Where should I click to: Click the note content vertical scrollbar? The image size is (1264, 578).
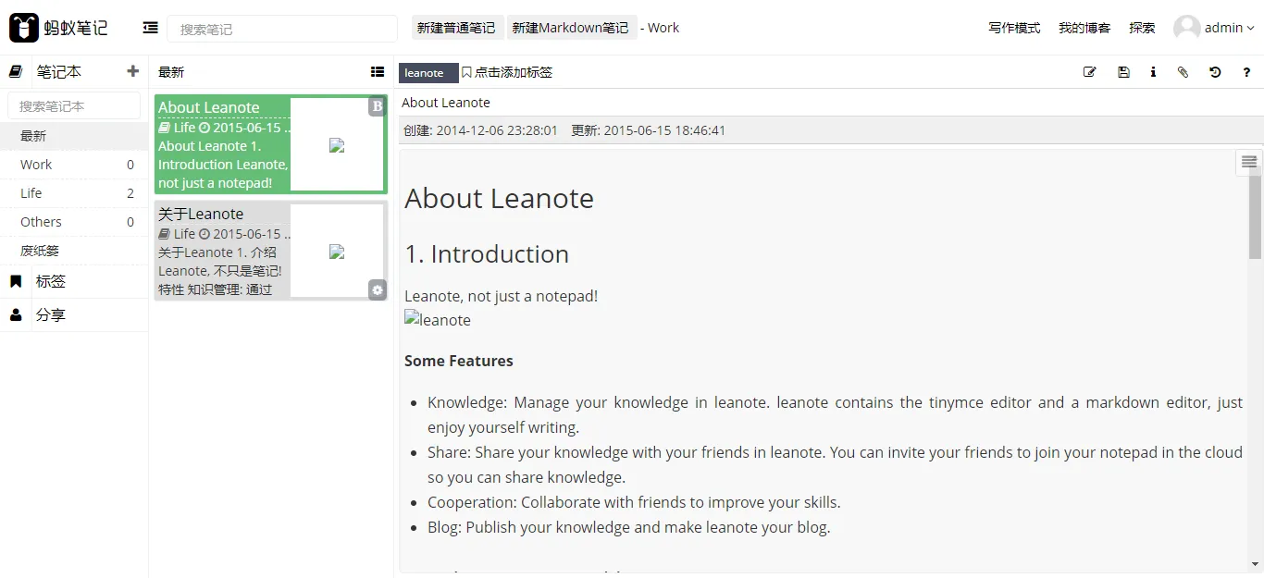1255,217
